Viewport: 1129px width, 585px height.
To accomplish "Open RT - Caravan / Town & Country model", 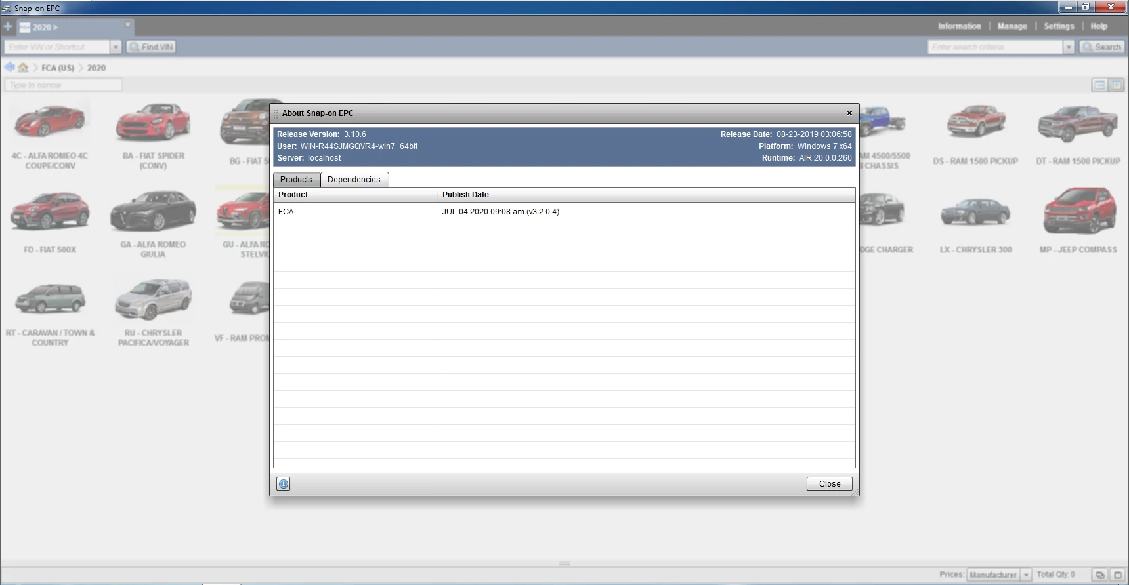I will tap(50, 313).
